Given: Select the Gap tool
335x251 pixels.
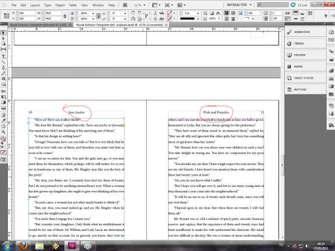Looking at the screenshot, I should (x=3, y=49).
